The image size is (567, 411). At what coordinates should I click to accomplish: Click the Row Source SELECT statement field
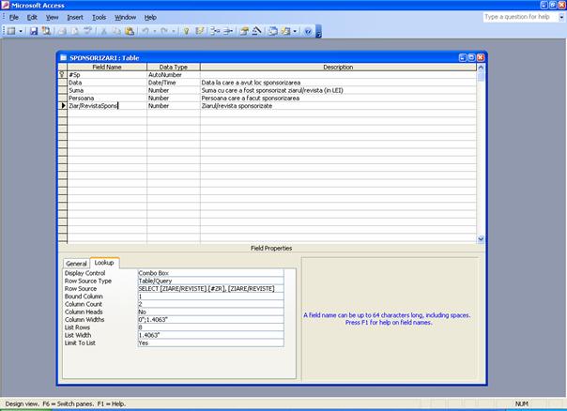pyautogui.click(x=209, y=288)
